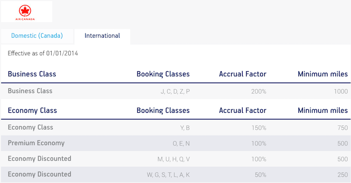Click the Economy Class Y, B booking classes
351x183 pixels.
click(x=185, y=128)
